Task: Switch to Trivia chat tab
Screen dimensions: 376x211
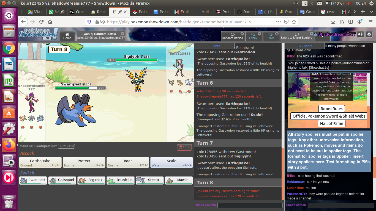Action: pyautogui.click(x=271, y=36)
